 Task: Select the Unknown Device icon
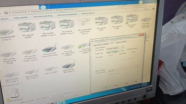click(x=15, y=93)
